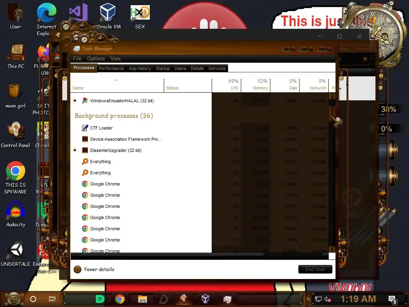
Task: Open the Internet Explorer desktop shortcut
Action: click(x=46, y=20)
